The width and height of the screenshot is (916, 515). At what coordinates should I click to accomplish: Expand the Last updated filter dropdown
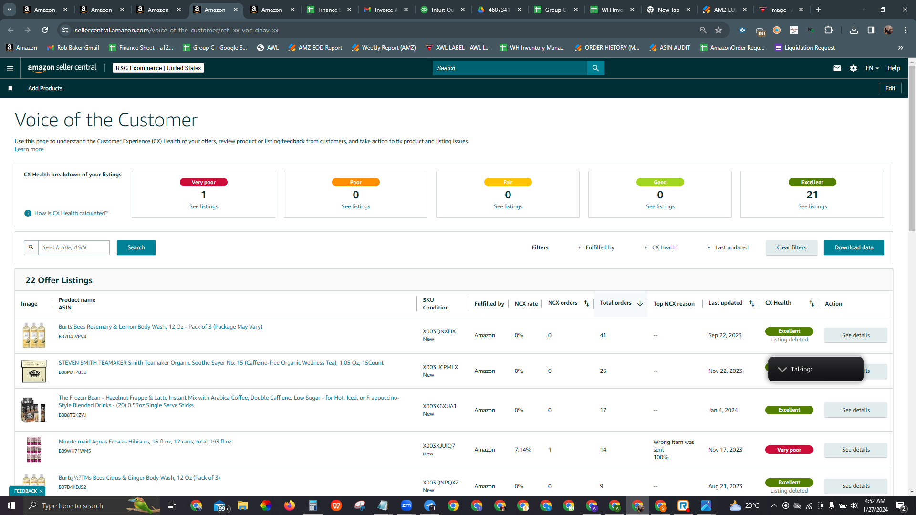[x=728, y=247]
